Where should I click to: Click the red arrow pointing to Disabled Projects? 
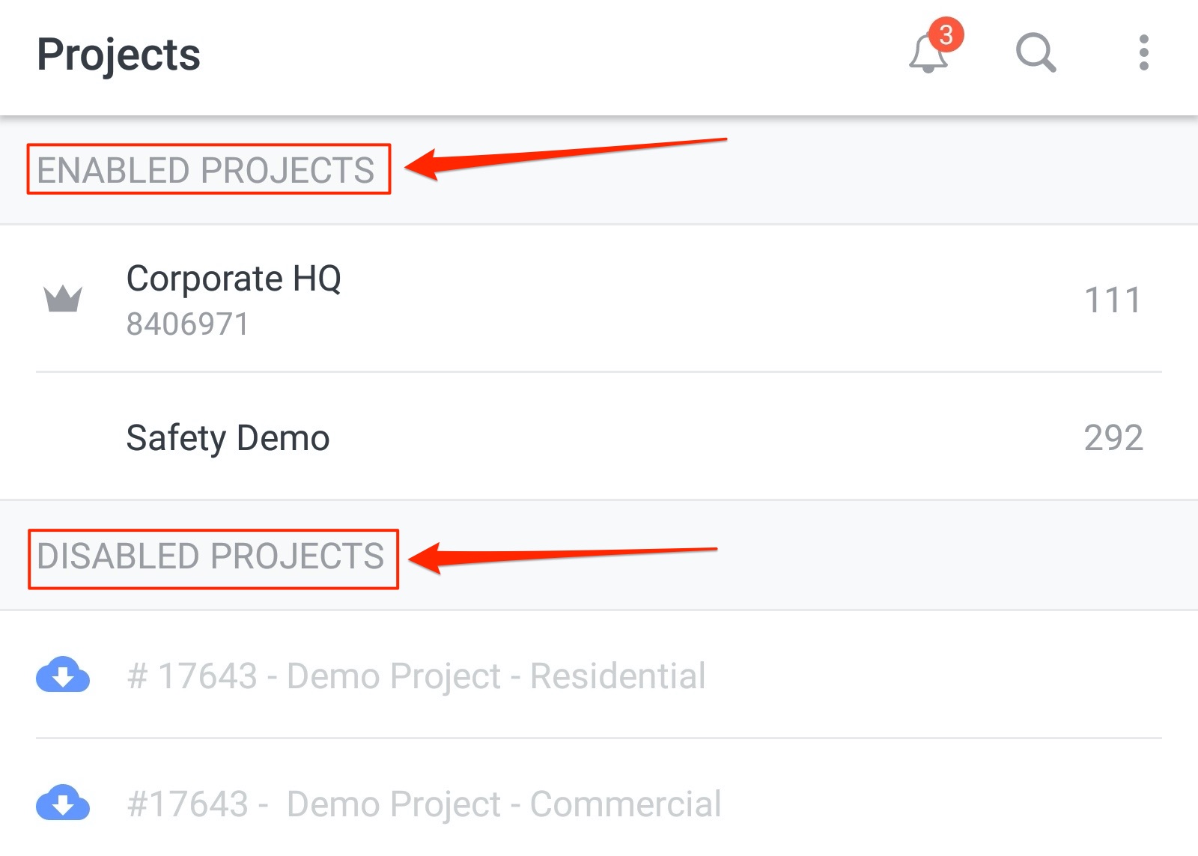563,556
